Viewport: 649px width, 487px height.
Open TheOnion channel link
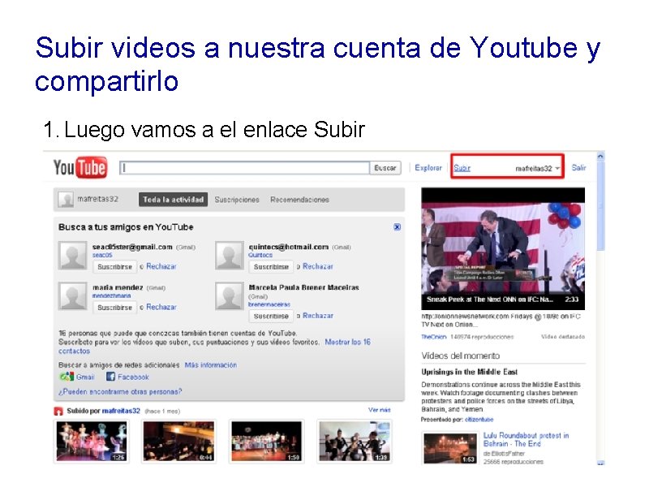pyautogui.click(x=434, y=337)
